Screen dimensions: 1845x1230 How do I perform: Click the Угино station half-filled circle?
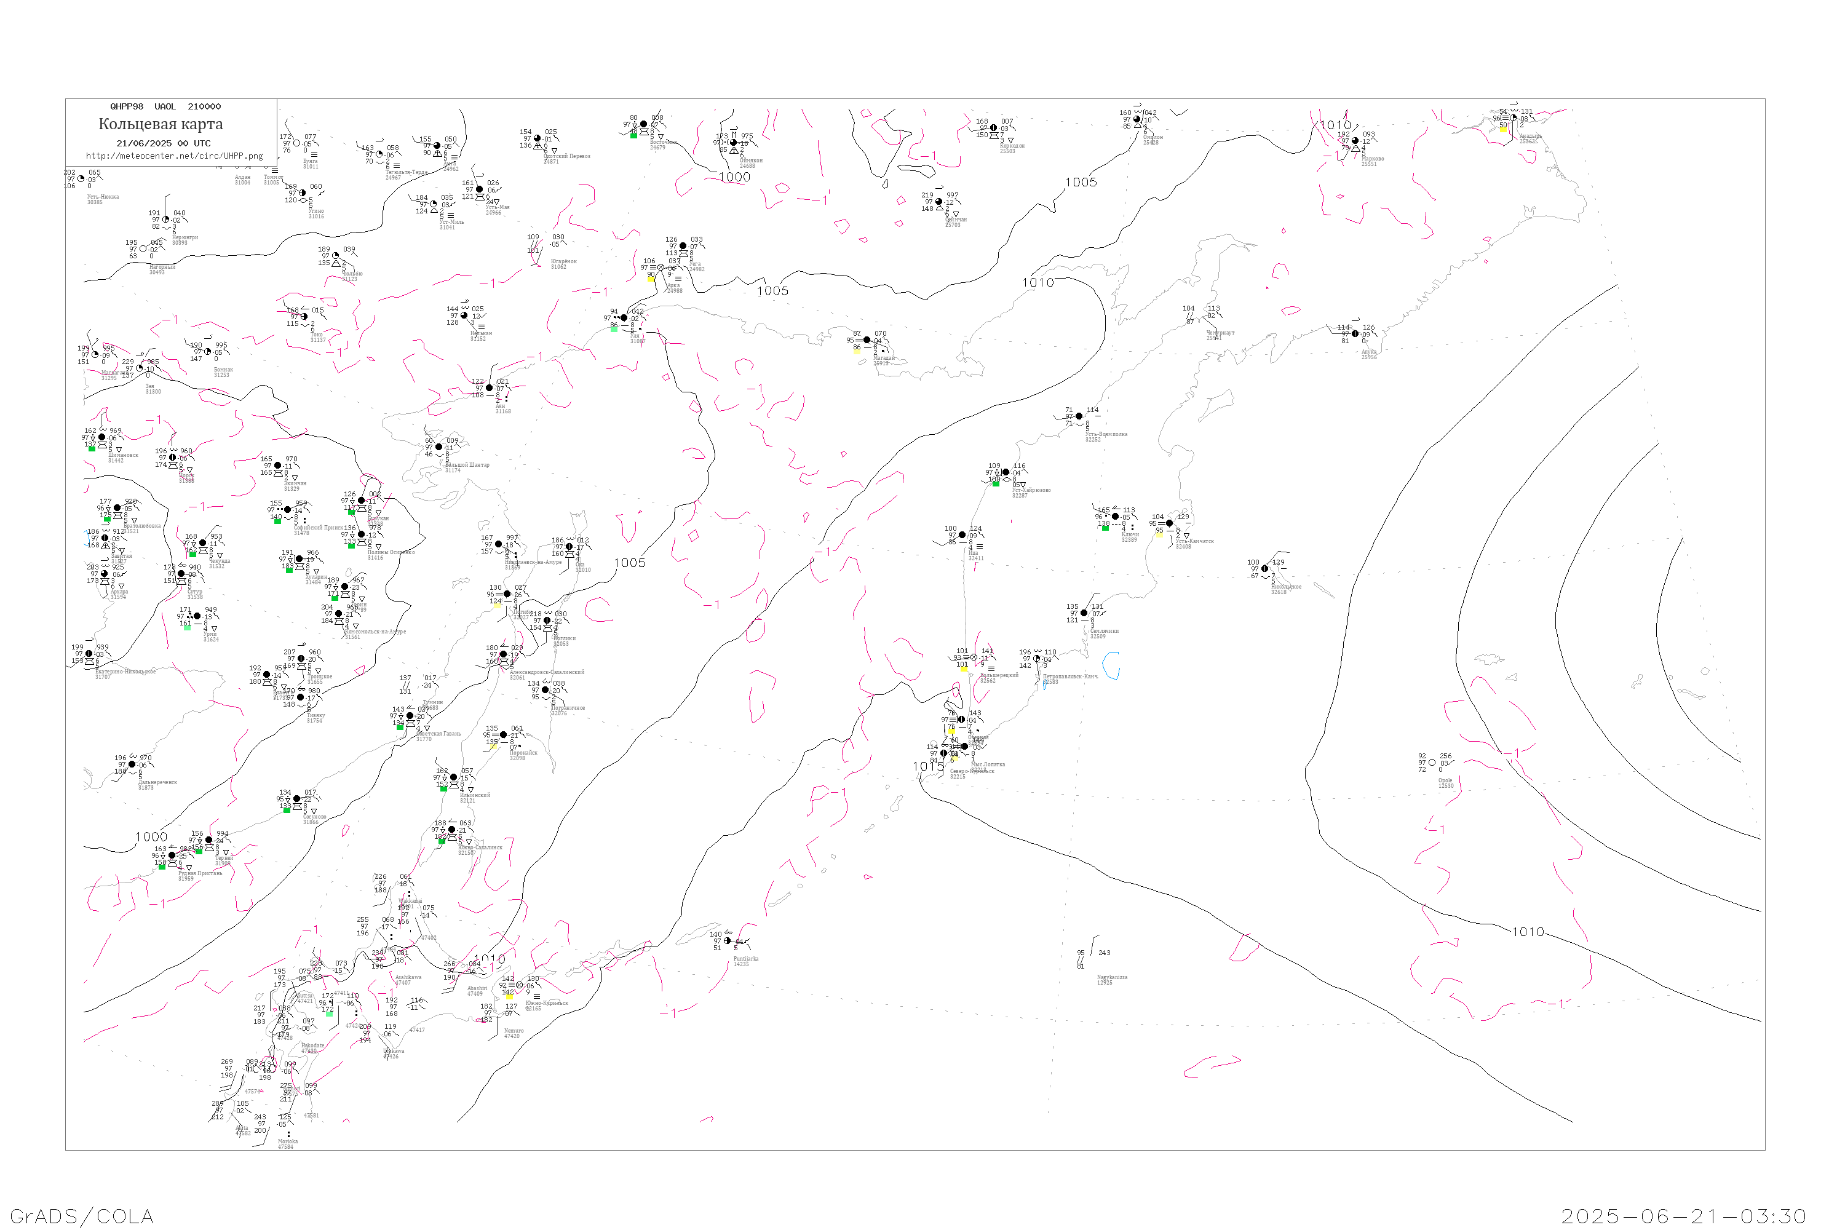(303, 193)
